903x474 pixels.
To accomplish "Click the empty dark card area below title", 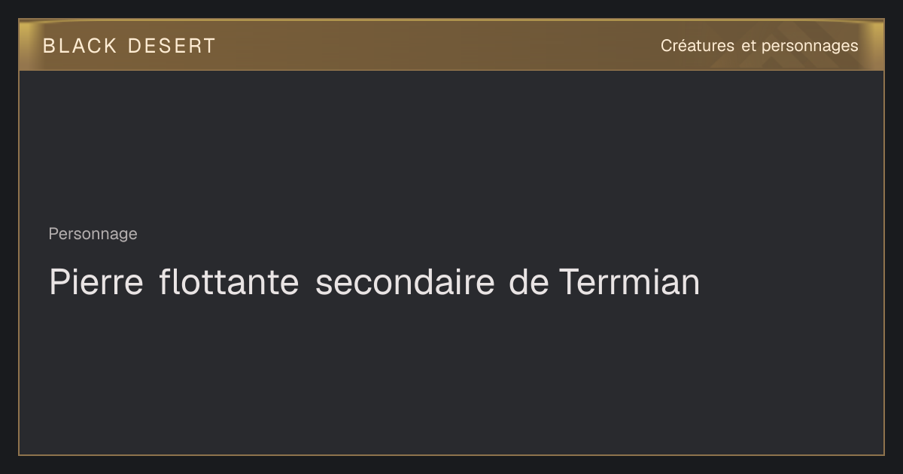I will click(x=451, y=376).
